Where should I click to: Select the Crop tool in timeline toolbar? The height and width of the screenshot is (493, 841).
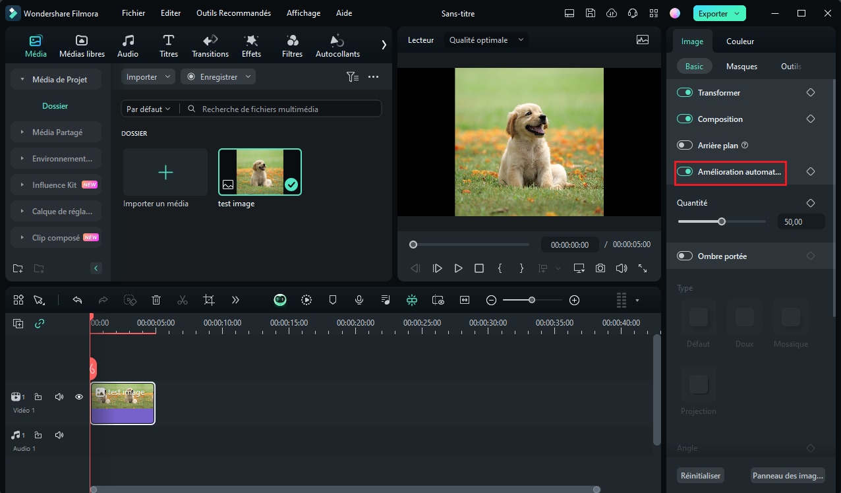click(x=209, y=300)
